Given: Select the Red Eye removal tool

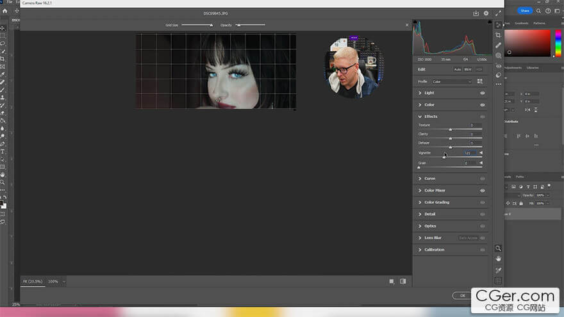Looking at the screenshot, I should click(x=498, y=65).
